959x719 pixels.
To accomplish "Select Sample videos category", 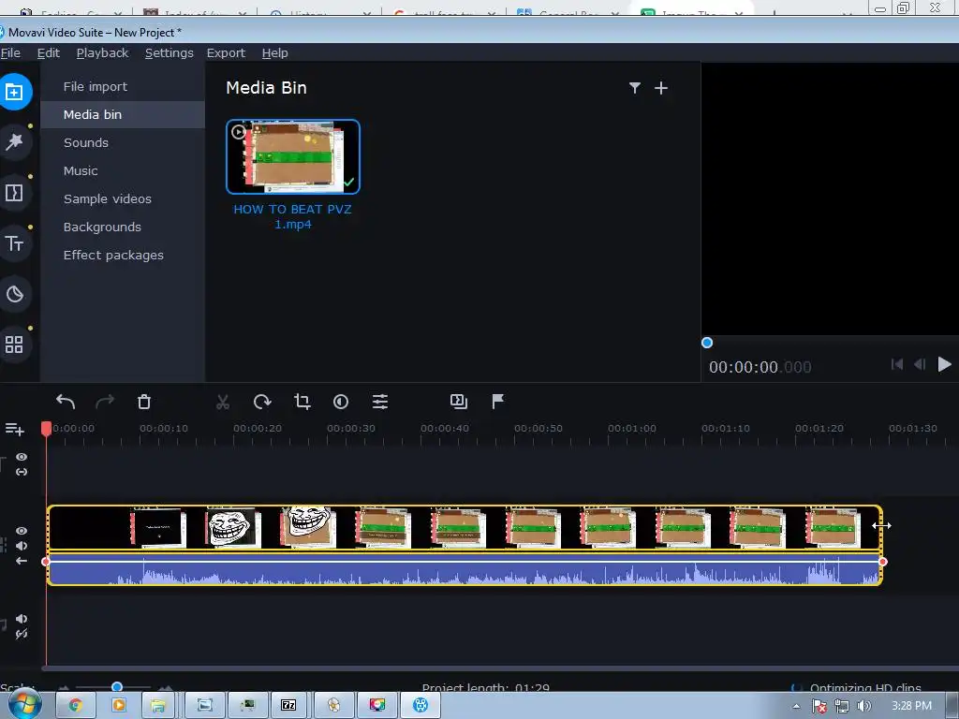I will (123, 199).
